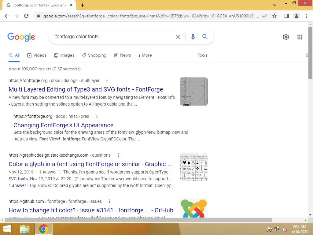Click the colorful knot logo thumbnail
The height and width of the screenshot is (235, 313).
click(x=193, y=208)
